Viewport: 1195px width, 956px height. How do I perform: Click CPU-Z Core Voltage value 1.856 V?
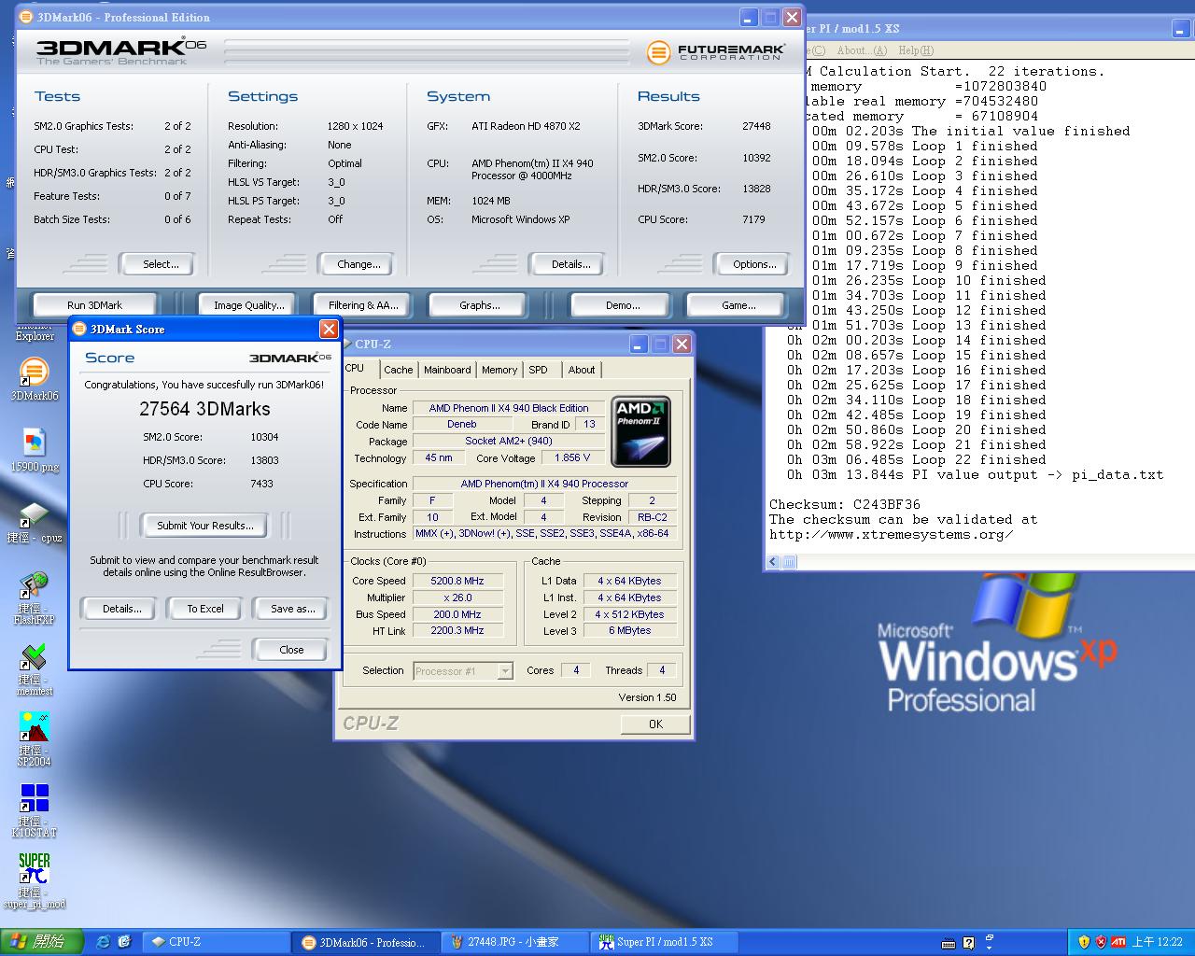click(571, 458)
